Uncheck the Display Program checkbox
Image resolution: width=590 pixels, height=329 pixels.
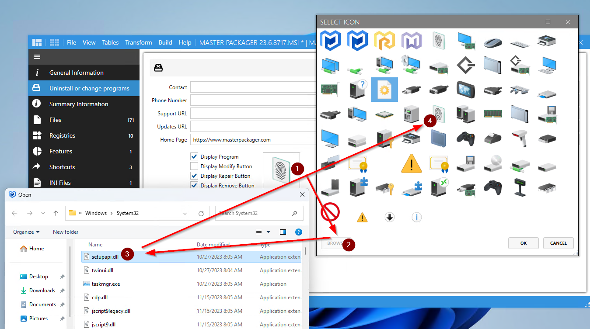194,156
